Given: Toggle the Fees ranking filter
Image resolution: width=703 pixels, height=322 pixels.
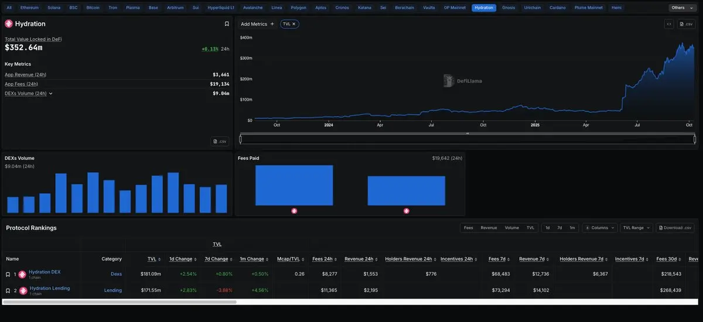Looking at the screenshot, I should 469,228.
